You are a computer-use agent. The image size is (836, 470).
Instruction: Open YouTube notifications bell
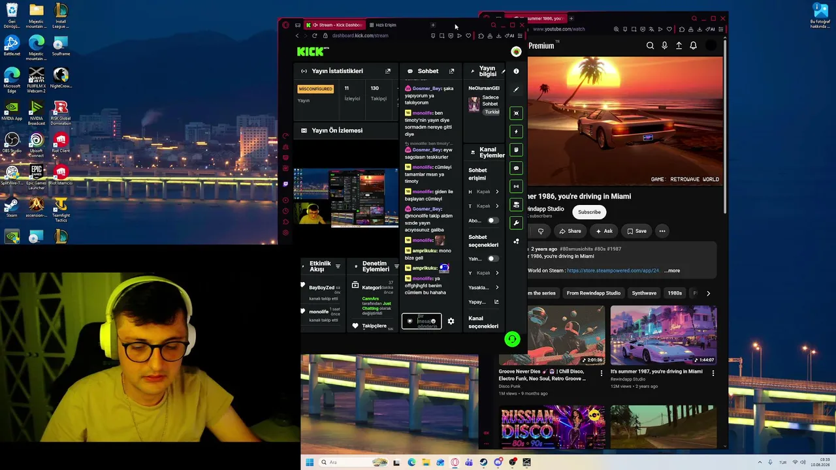693,46
